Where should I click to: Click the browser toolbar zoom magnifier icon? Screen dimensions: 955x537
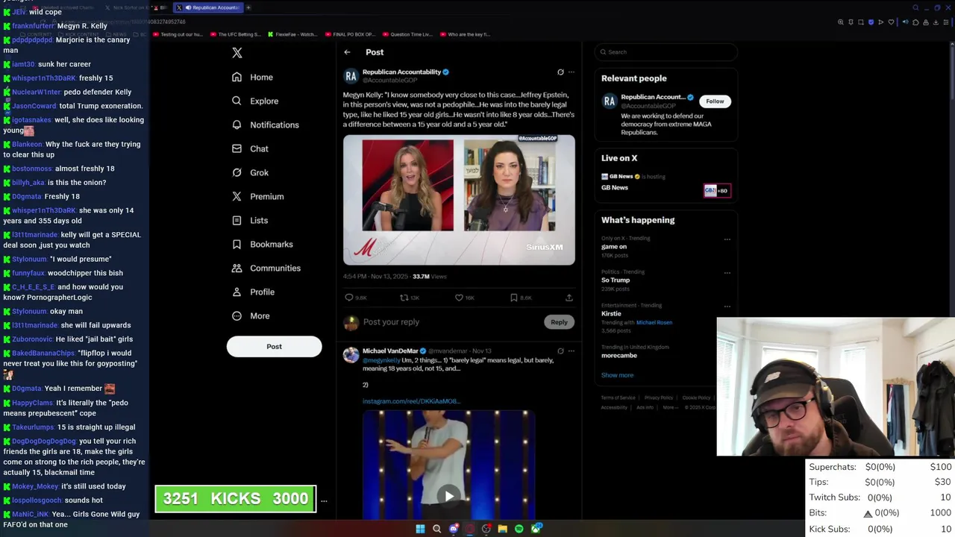point(841,22)
